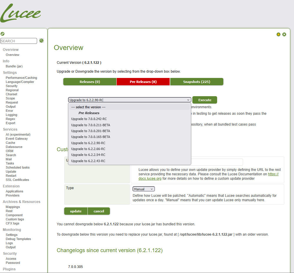This screenshot has height=273, width=294.
Task: Open Regex settings
Action: [x=10, y=119]
